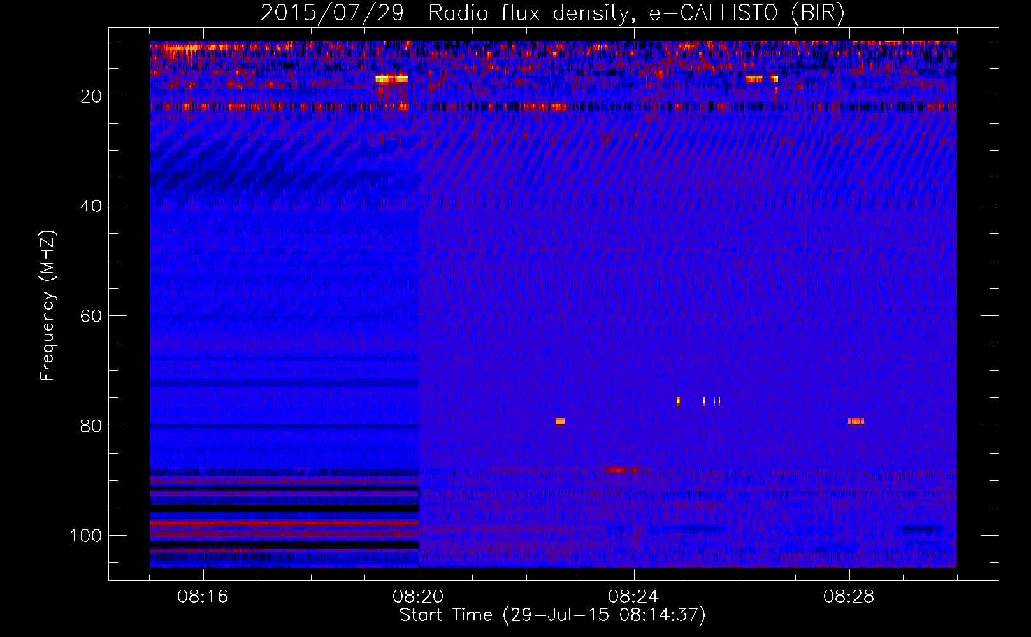Click the frequency tick label "60"
Image resolution: width=1031 pixels, height=637 pixels.
point(91,316)
